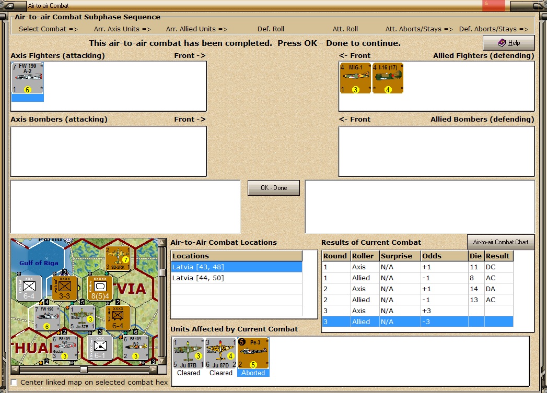
Task: Click the Result column header
Action: pos(499,256)
